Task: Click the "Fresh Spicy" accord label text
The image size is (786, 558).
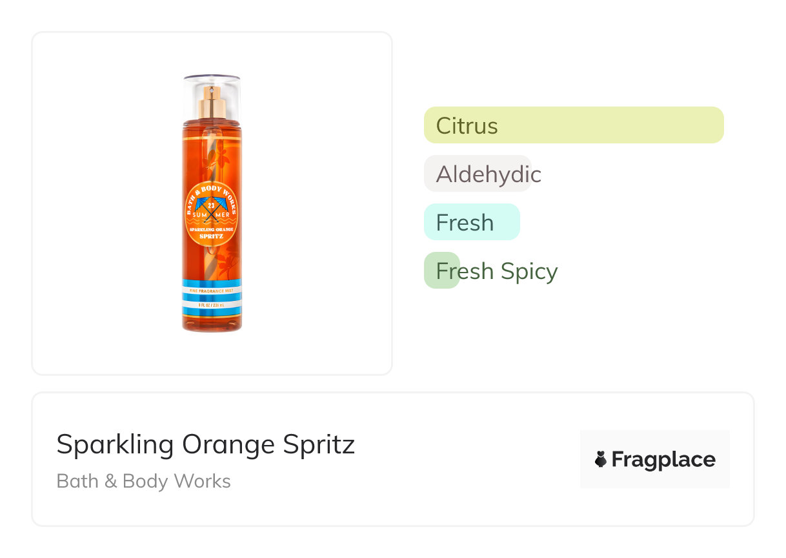Action: (x=497, y=271)
